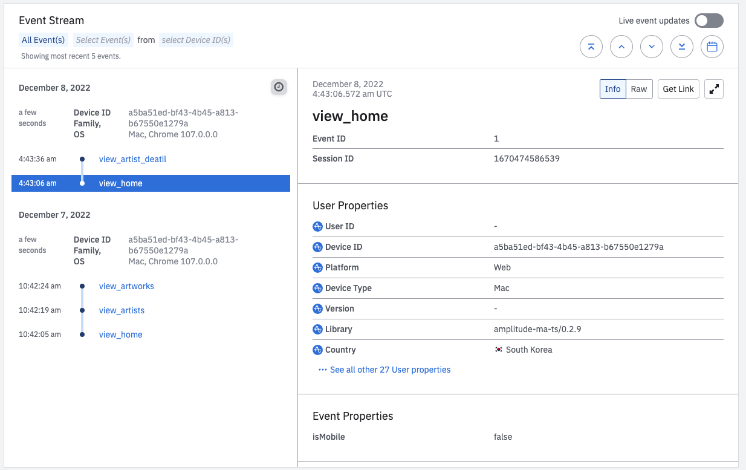746x470 pixels.
Task: Open the Select Event(s) picker
Action: [x=103, y=40]
